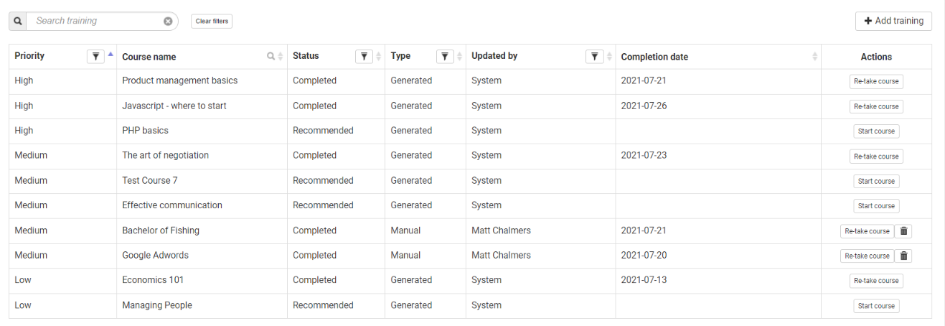Sort by Completion date using sort arrows
This screenshot has height=326, width=945.
tap(814, 57)
